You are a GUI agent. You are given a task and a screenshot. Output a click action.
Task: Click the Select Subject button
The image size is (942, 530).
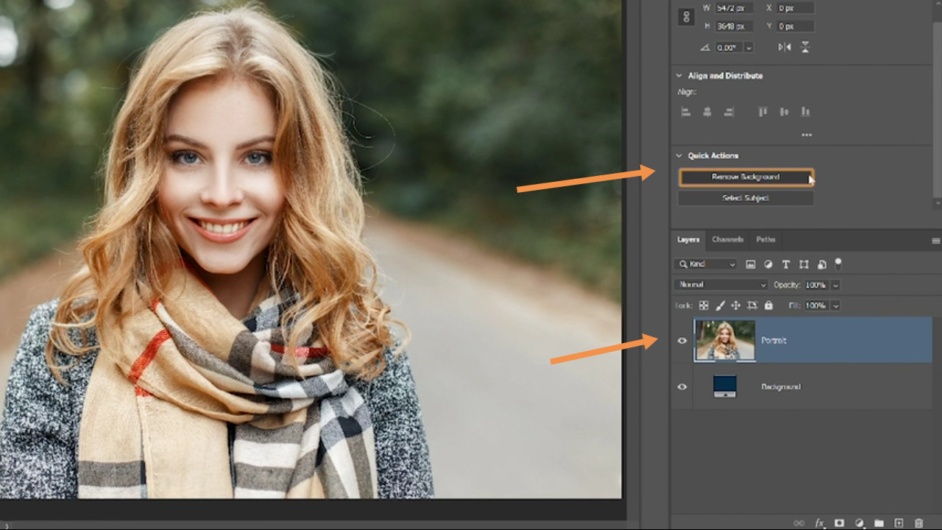pyautogui.click(x=746, y=199)
